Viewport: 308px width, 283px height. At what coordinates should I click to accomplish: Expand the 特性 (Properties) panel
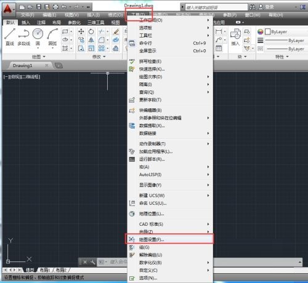282,57
